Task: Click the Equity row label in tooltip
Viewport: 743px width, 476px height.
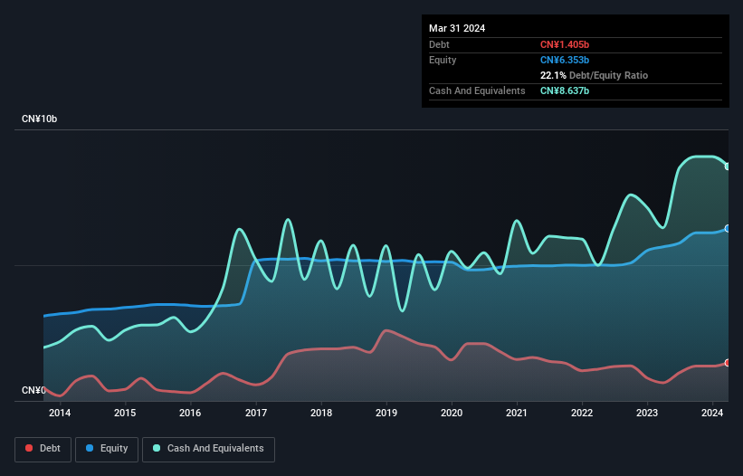Action: click(443, 60)
